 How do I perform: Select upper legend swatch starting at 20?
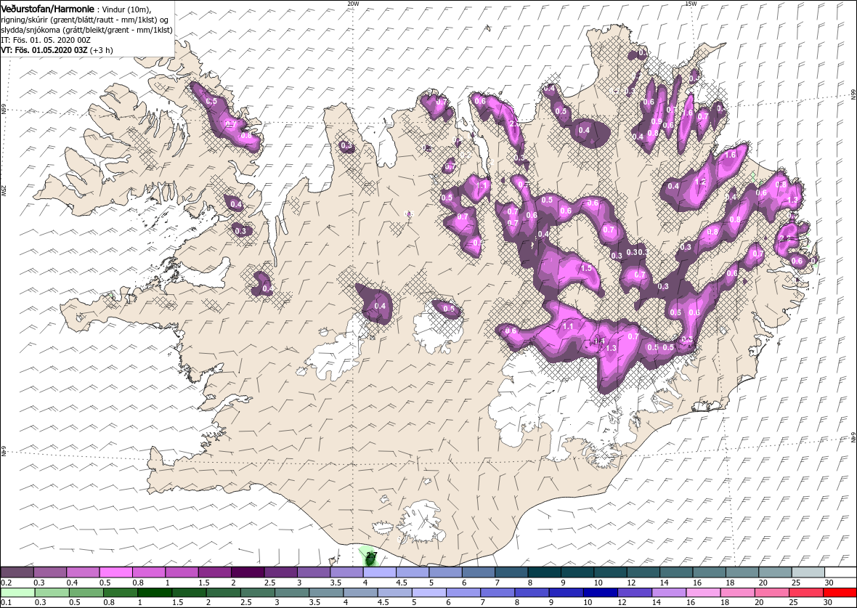tap(774, 572)
